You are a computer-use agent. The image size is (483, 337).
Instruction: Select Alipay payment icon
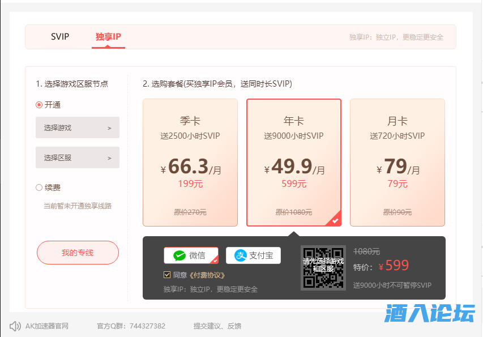coord(253,255)
